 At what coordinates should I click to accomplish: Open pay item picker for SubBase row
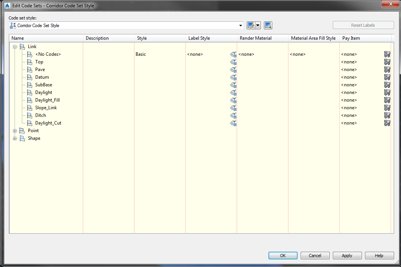tap(387, 85)
